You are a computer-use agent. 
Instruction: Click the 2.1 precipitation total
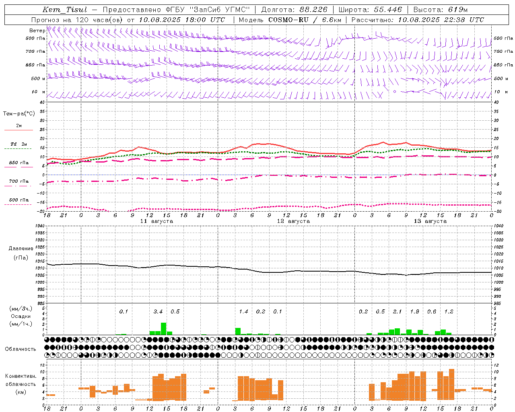pos(397,311)
